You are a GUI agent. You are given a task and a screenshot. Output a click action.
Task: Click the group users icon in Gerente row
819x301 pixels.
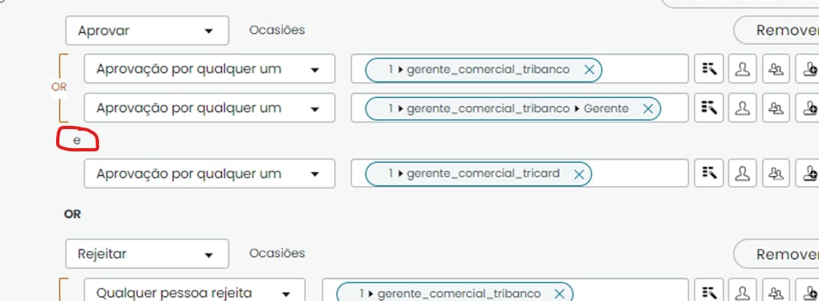[775, 108]
